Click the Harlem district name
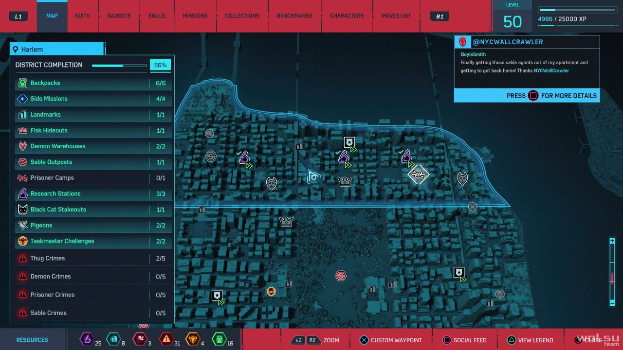The width and height of the screenshot is (623, 350). 32,50
